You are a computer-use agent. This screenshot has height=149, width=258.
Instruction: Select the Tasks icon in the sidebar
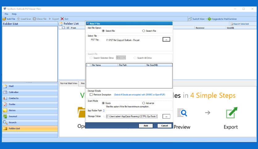click(x=5, y=104)
